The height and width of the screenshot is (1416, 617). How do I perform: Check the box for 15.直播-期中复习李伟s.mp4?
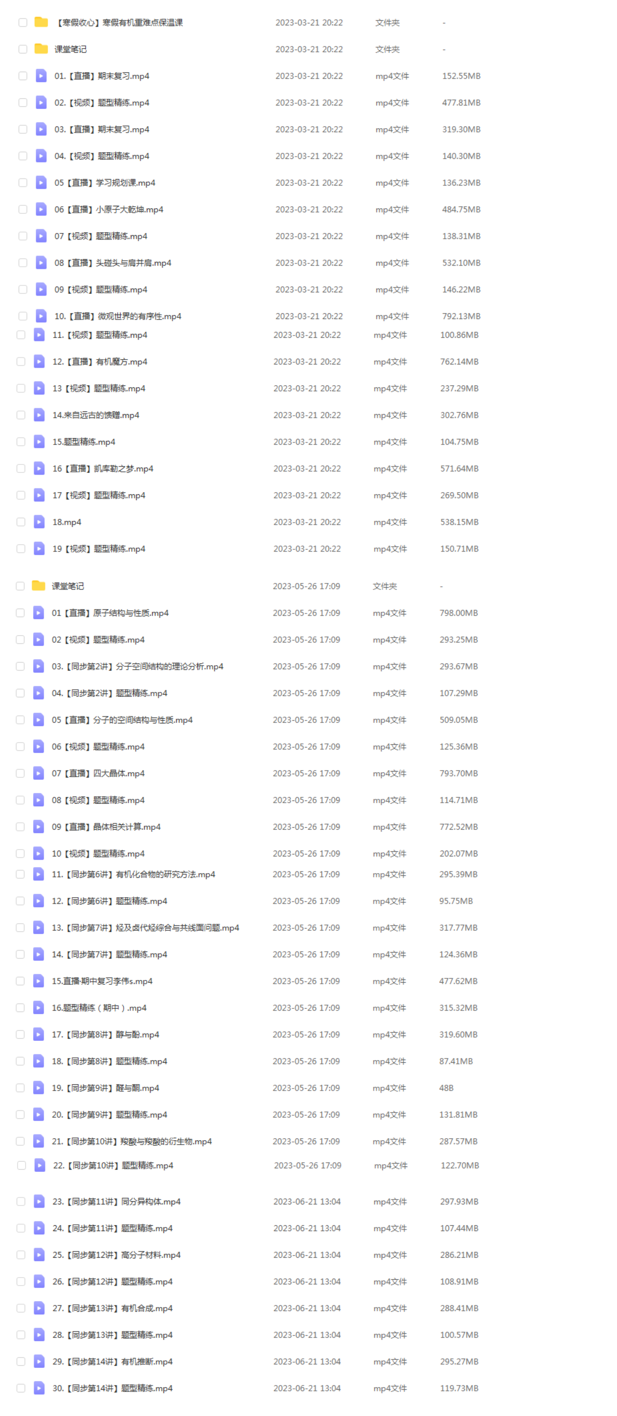point(20,980)
